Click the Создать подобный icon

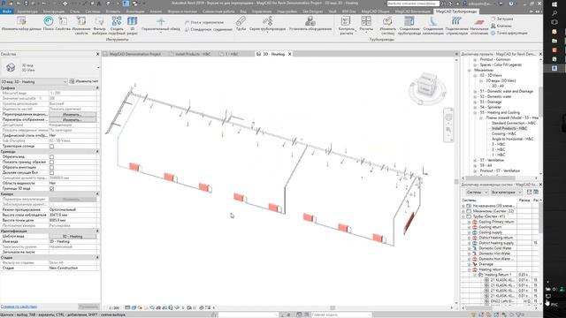click(x=117, y=26)
